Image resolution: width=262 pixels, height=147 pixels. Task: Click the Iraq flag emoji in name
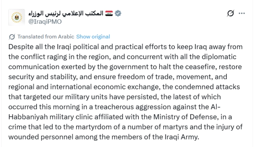[x=108, y=13]
